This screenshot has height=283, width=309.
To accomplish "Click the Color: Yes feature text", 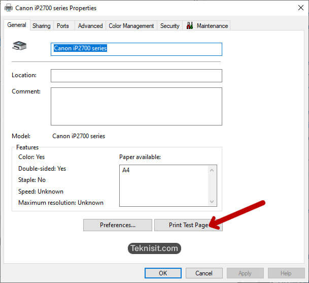I will (31, 157).
